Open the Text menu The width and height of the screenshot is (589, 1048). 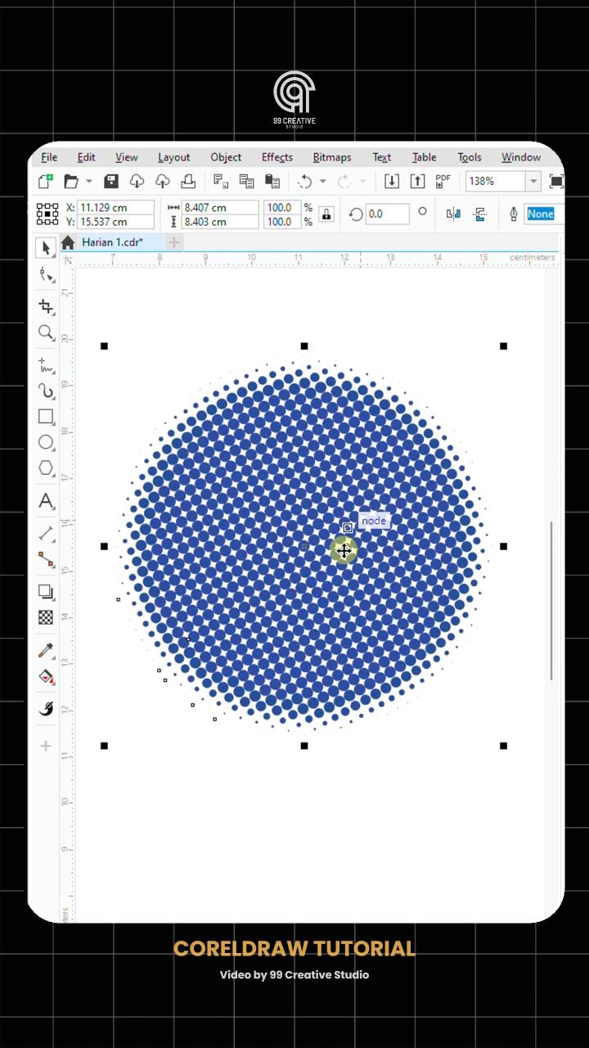click(x=382, y=157)
